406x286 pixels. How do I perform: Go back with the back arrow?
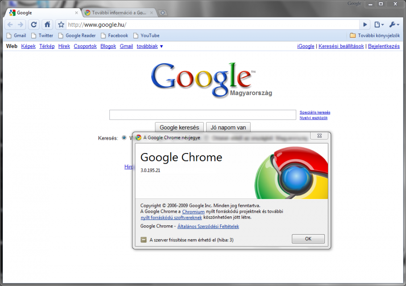(10, 25)
